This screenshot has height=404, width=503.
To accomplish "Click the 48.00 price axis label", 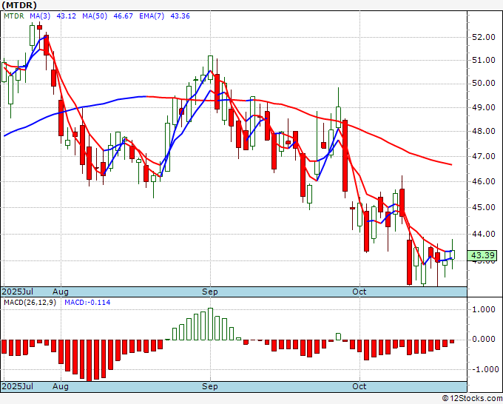I will click(x=484, y=131).
